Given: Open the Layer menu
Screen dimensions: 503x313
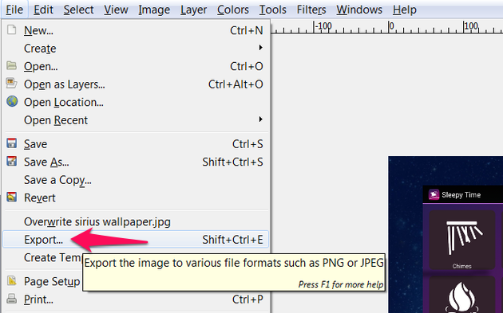Looking at the screenshot, I should [193, 10].
